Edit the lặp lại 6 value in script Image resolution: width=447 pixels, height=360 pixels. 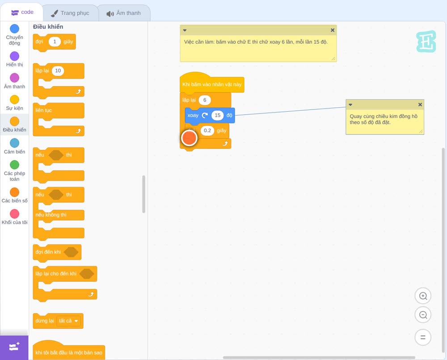pos(205,100)
